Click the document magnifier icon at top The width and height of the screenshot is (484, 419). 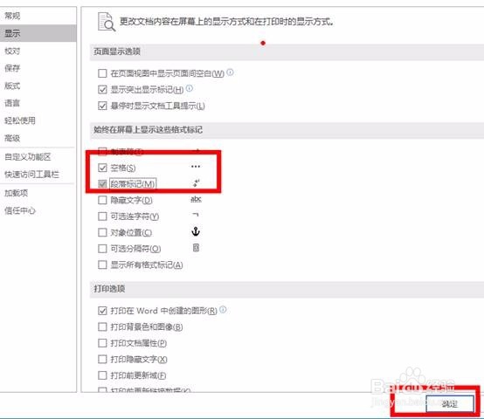pyautogui.click(x=107, y=22)
